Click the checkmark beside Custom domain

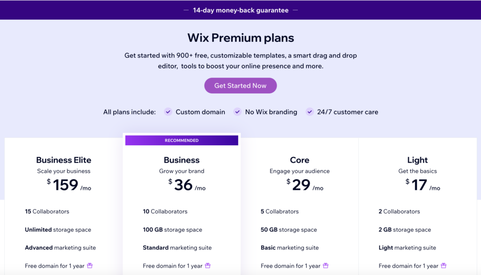(x=168, y=112)
